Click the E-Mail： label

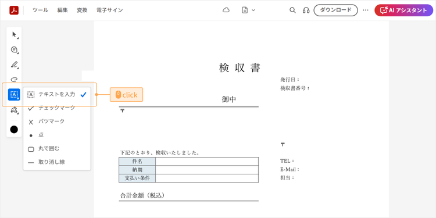point(290,169)
